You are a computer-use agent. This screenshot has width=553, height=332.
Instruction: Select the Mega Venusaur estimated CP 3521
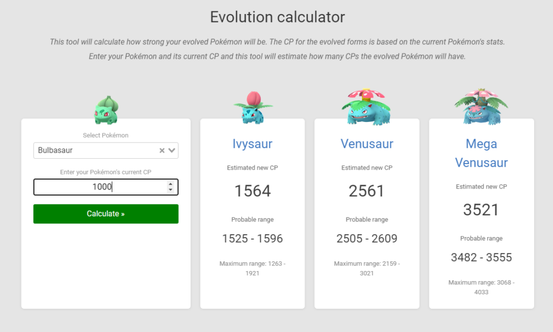[x=481, y=210]
